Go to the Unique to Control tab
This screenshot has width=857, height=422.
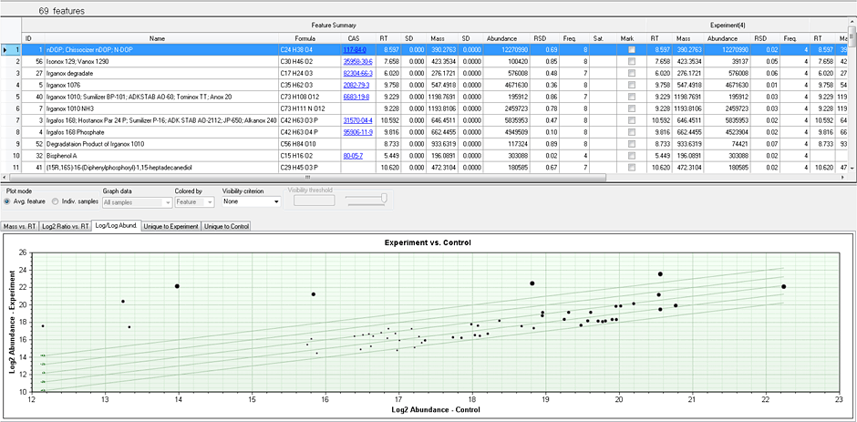(226, 224)
